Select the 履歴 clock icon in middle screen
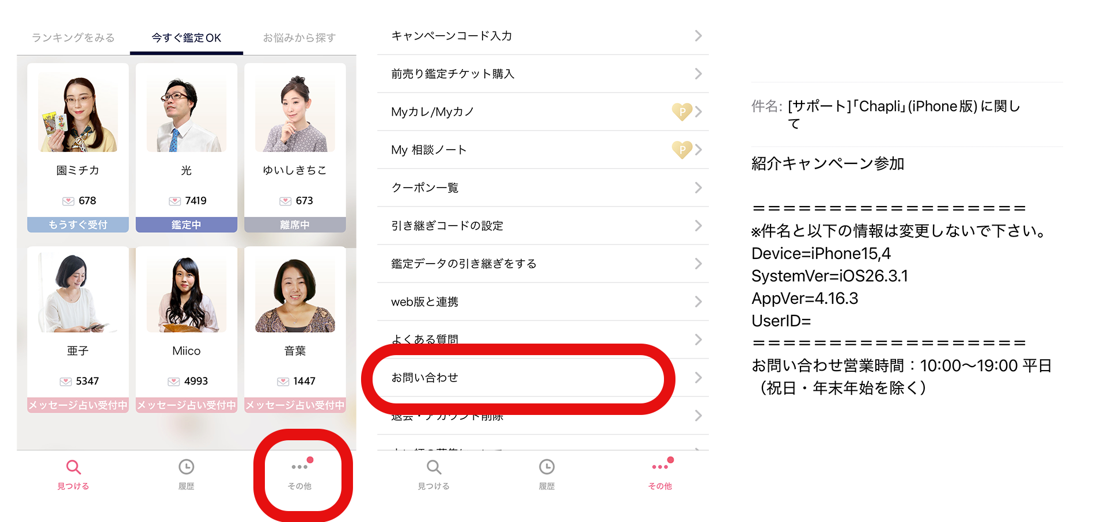Viewport: 1097px width, 522px height. pyautogui.click(x=546, y=467)
